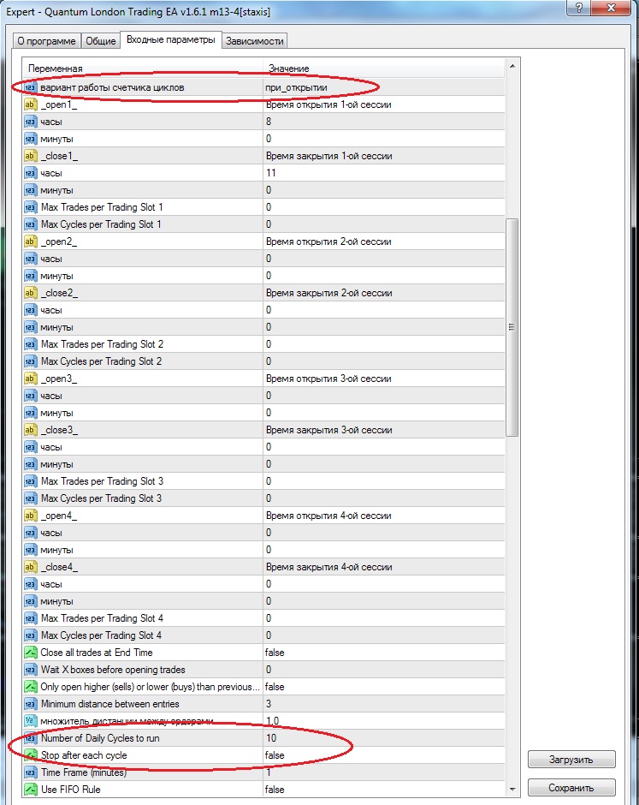
Task: Edit value 1 of Time Frame (minutes)
Action: (x=384, y=772)
